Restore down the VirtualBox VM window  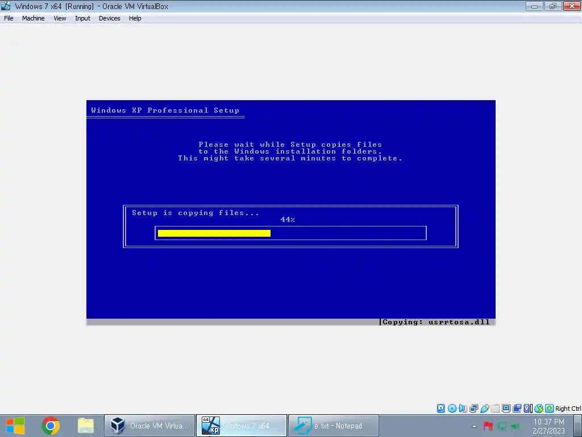pyautogui.click(x=553, y=6)
